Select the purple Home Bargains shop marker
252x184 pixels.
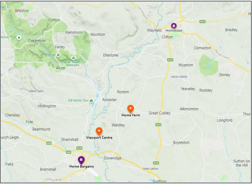click(x=81, y=160)
